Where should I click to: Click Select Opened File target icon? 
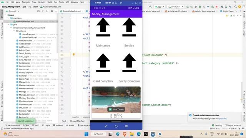coord(38,11)
